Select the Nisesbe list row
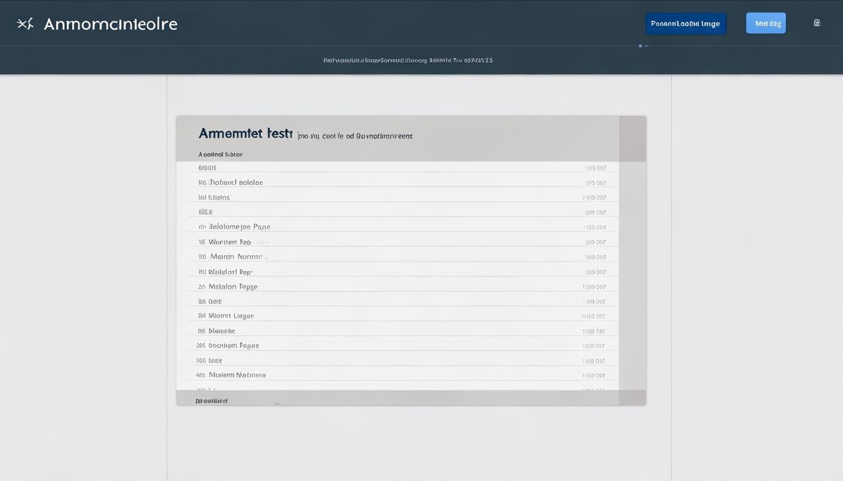 221,331
